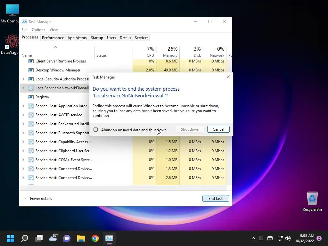Click Desktop Window Manager process icon
The image size is (328, 246).
(31, 70)
